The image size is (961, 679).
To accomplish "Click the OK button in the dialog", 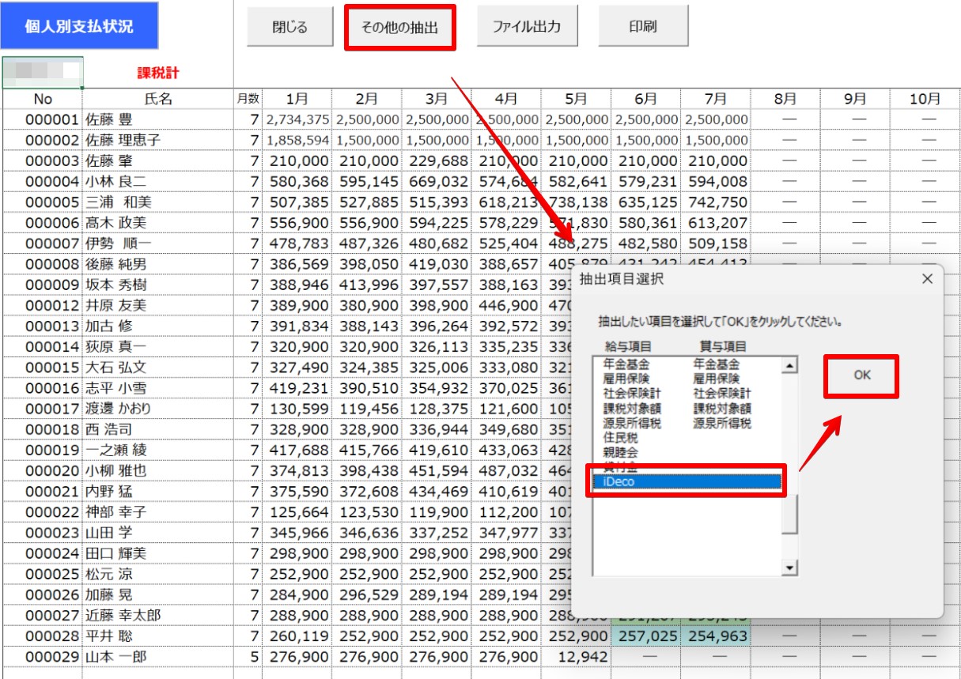I will [861, 376].
